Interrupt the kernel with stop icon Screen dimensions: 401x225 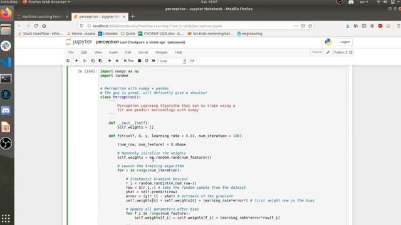(139, 61)
